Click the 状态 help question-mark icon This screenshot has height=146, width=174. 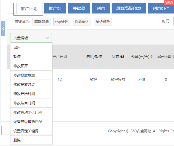point(122,57)
